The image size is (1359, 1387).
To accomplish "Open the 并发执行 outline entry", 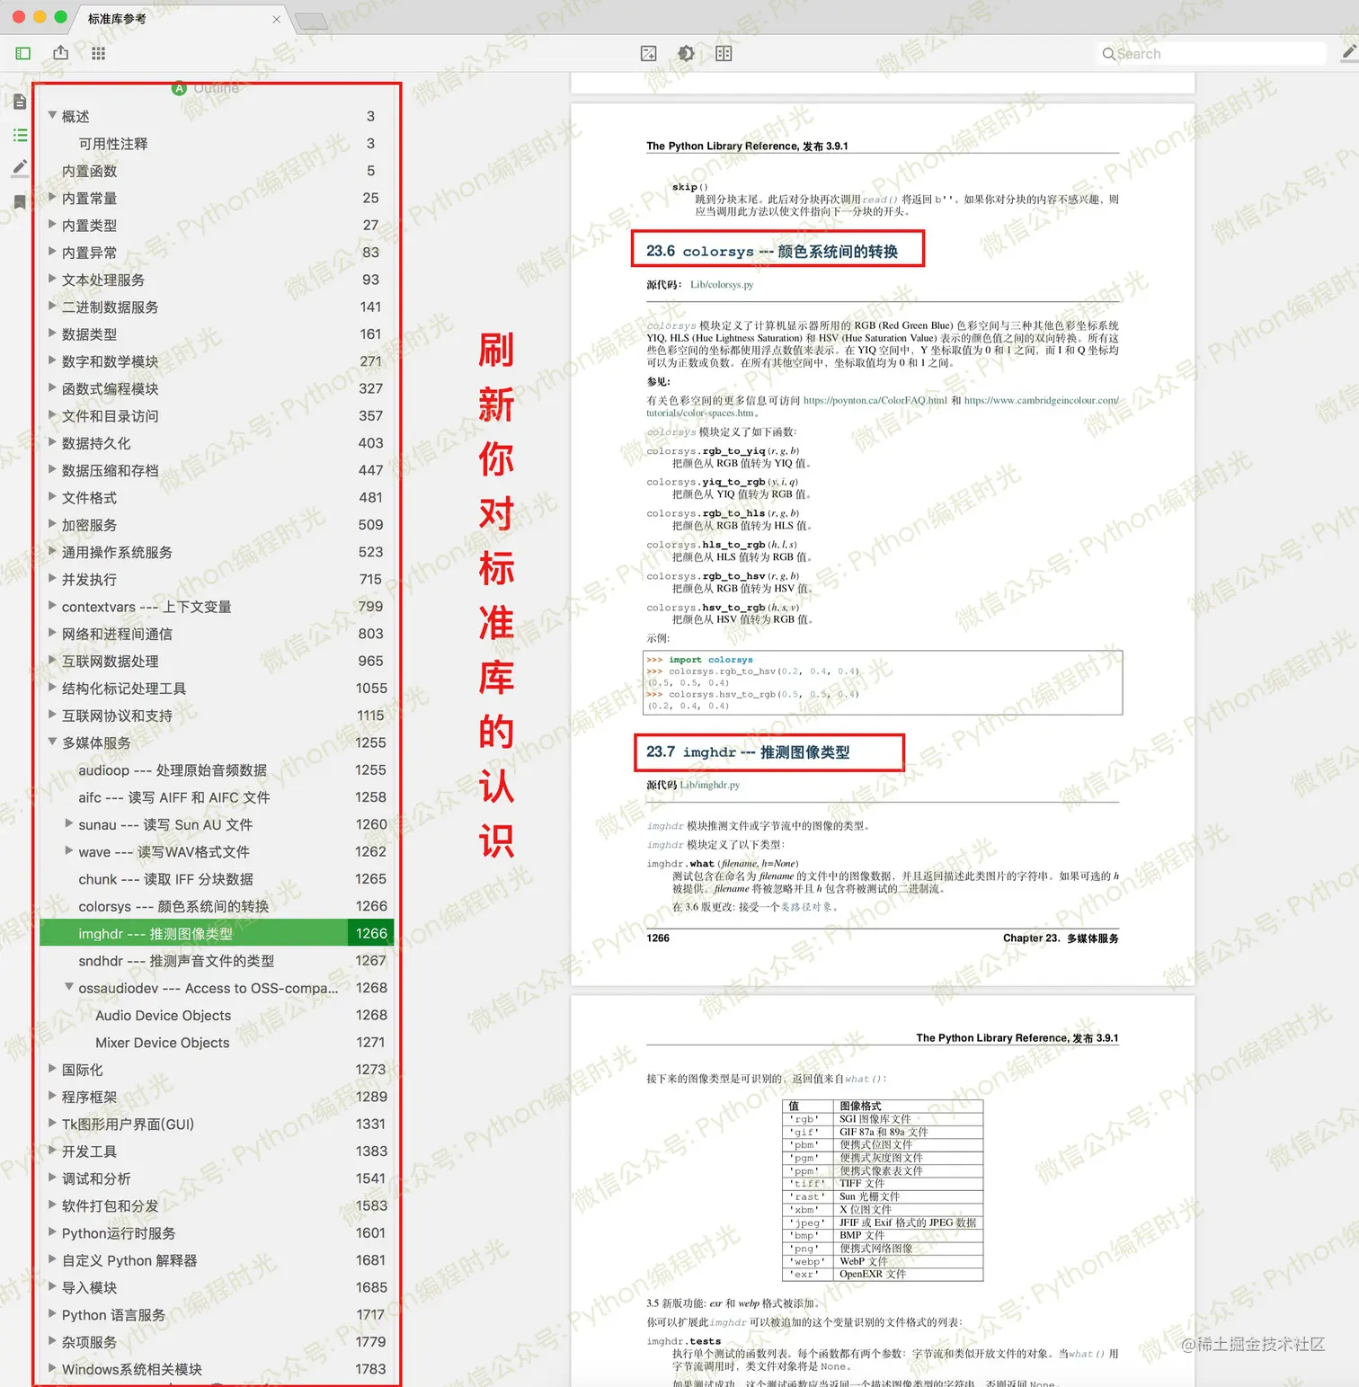I will click(89, 580).
